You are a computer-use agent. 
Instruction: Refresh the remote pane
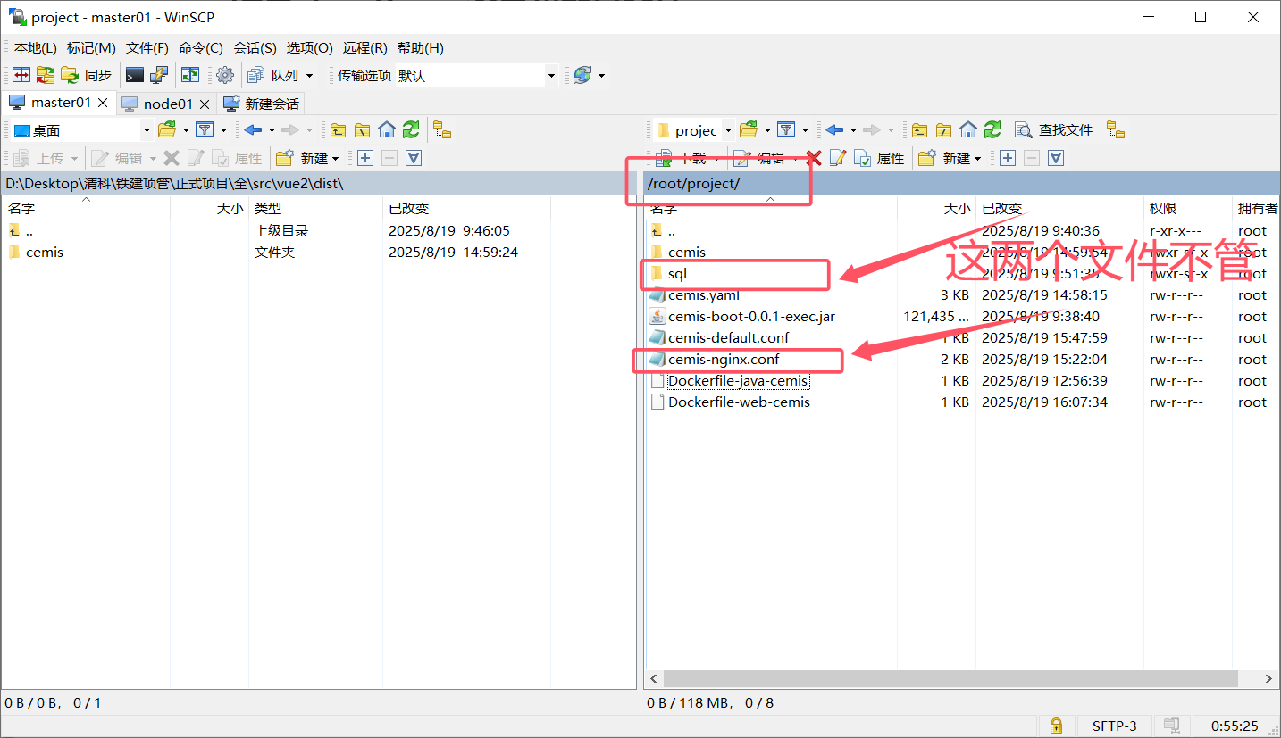click(x=992, y=130)
